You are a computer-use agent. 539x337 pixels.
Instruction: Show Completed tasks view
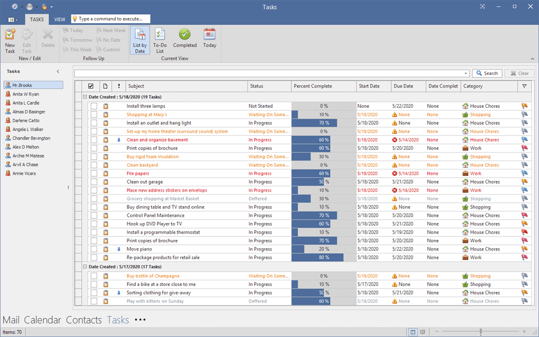pyautogui.click(x=185, y=38)
